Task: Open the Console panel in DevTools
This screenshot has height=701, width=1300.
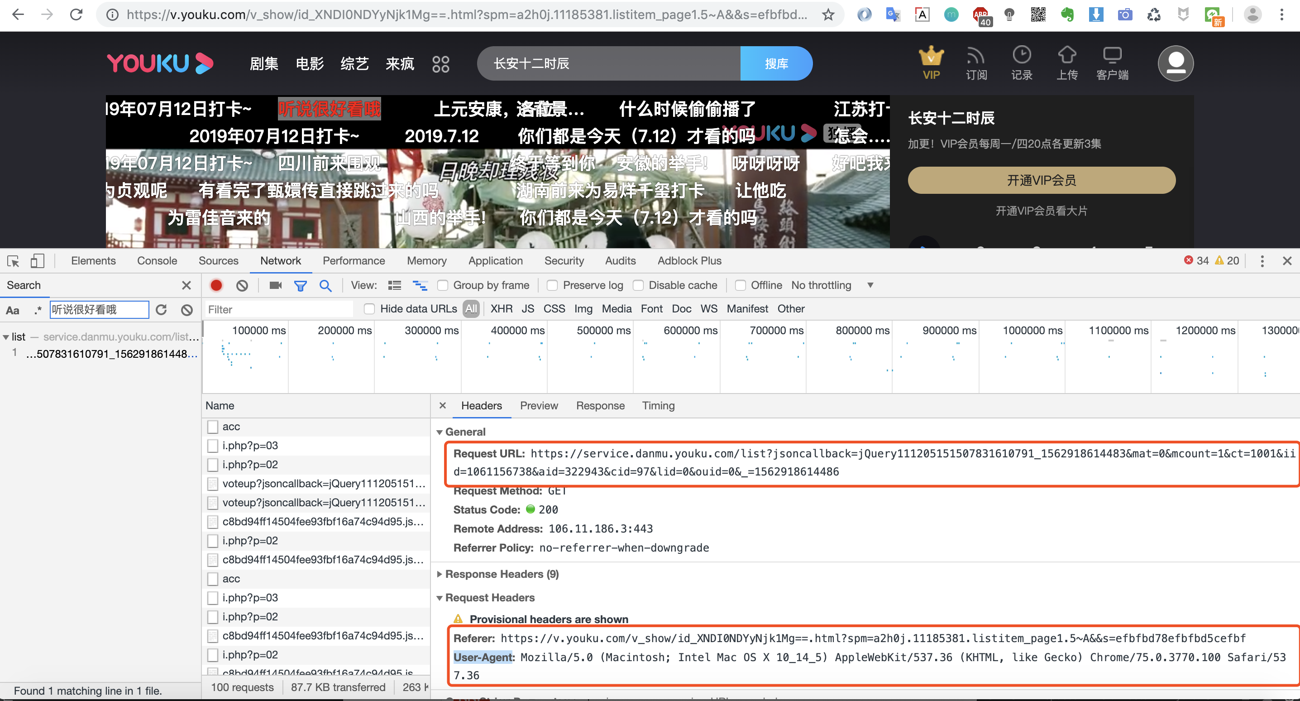Action: (157, 260)
